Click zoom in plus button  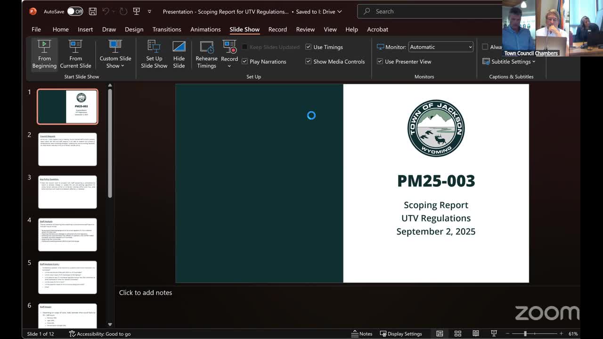coord(561,334)
